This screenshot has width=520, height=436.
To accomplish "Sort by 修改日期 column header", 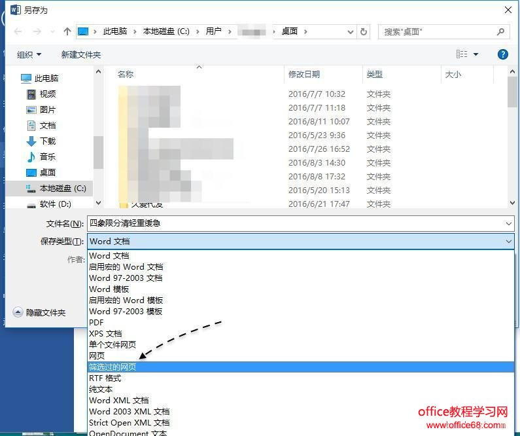I will point(304,75).
